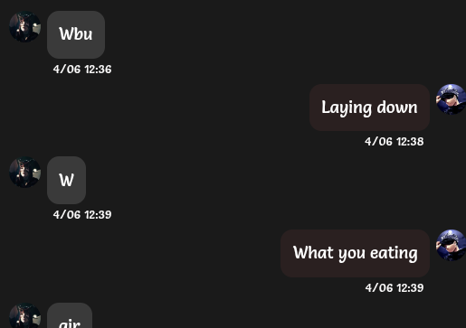Click the avatar next to the air message

point(25,315)
